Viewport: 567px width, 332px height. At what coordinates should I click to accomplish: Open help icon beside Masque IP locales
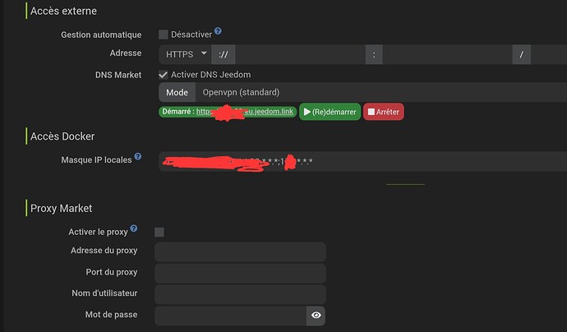(x=138, y=157)
